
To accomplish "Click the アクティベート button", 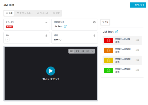I will [138, 5].
